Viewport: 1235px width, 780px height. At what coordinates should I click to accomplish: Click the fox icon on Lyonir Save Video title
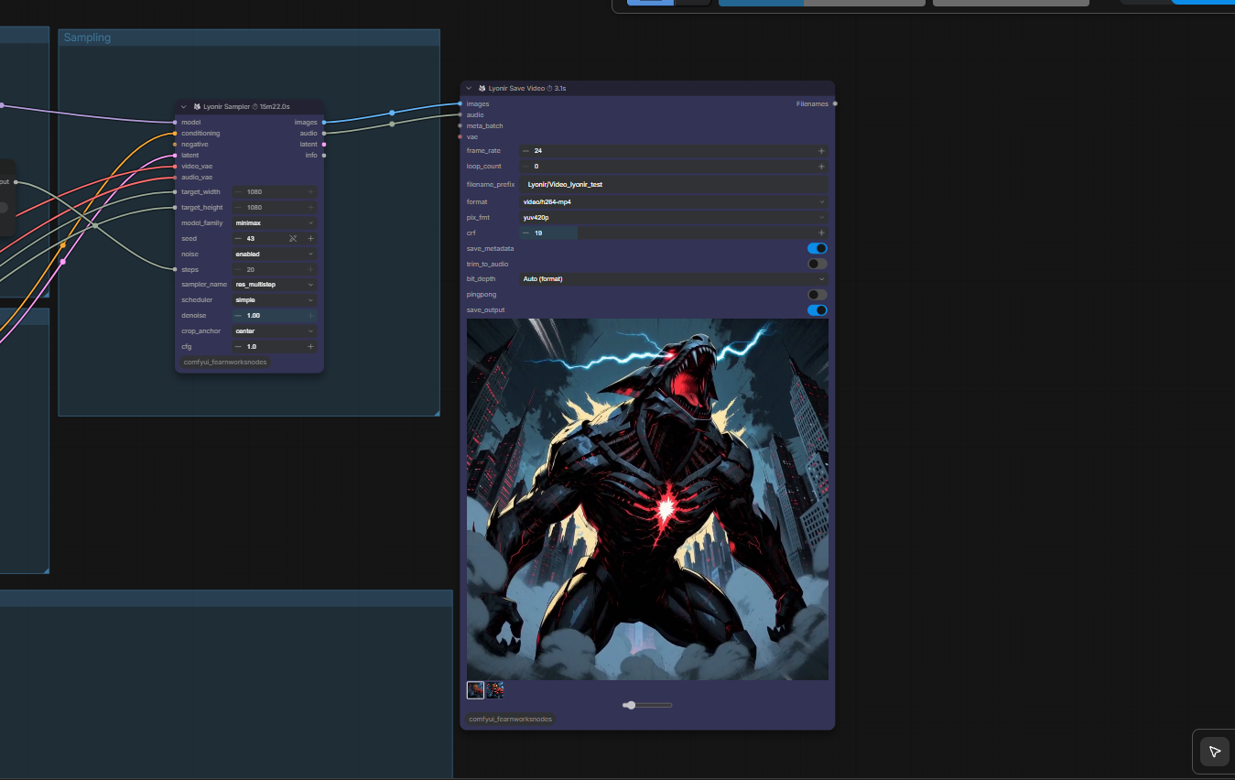[482, 89]
